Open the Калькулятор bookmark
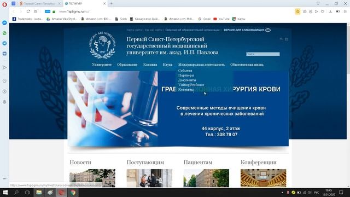350x197 pixels. click(x=144, y=19)
